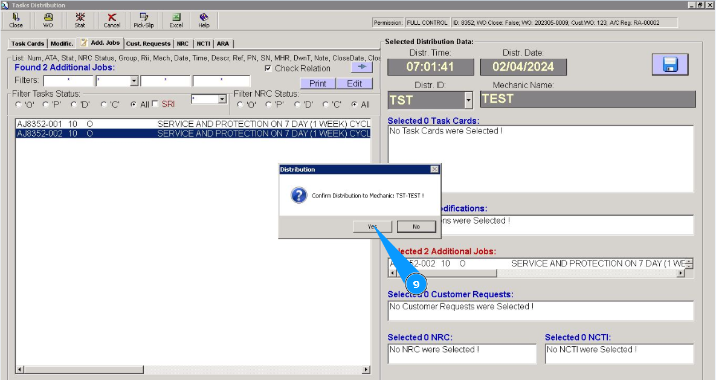The width and height of the screenshot is (716, 380).
Task: Click the 'No NRC were Selected !' box
Action: [462, 353]
